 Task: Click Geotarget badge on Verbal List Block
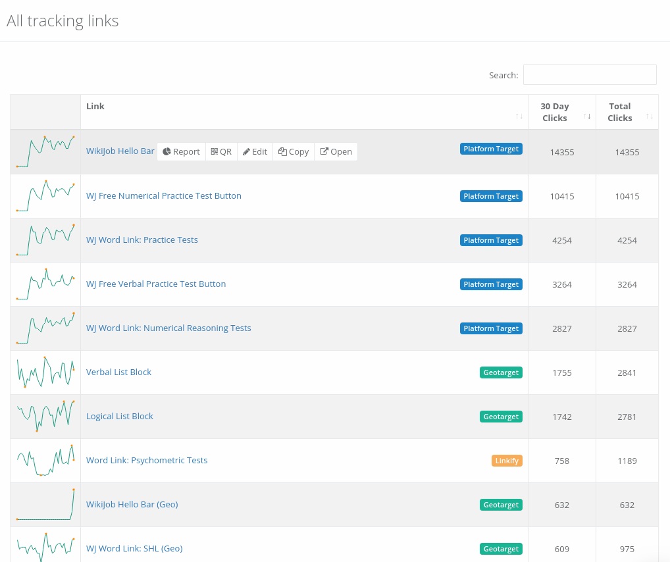point(501,372)
